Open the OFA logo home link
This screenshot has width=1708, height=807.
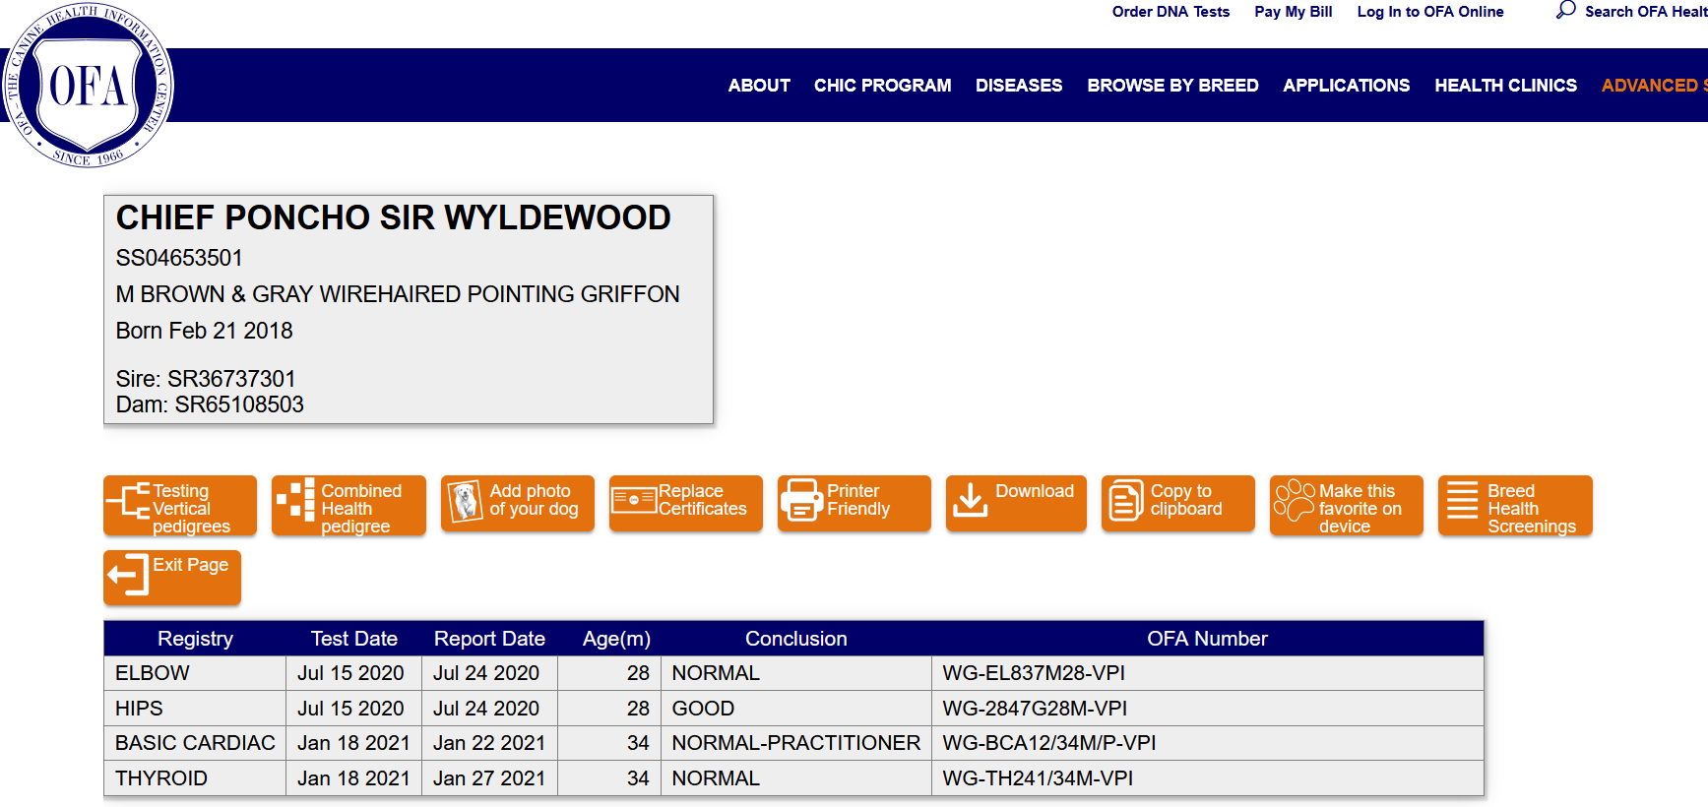(x=89, y=86)
